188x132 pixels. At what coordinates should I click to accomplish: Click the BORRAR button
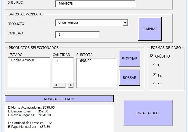(129, 78)
